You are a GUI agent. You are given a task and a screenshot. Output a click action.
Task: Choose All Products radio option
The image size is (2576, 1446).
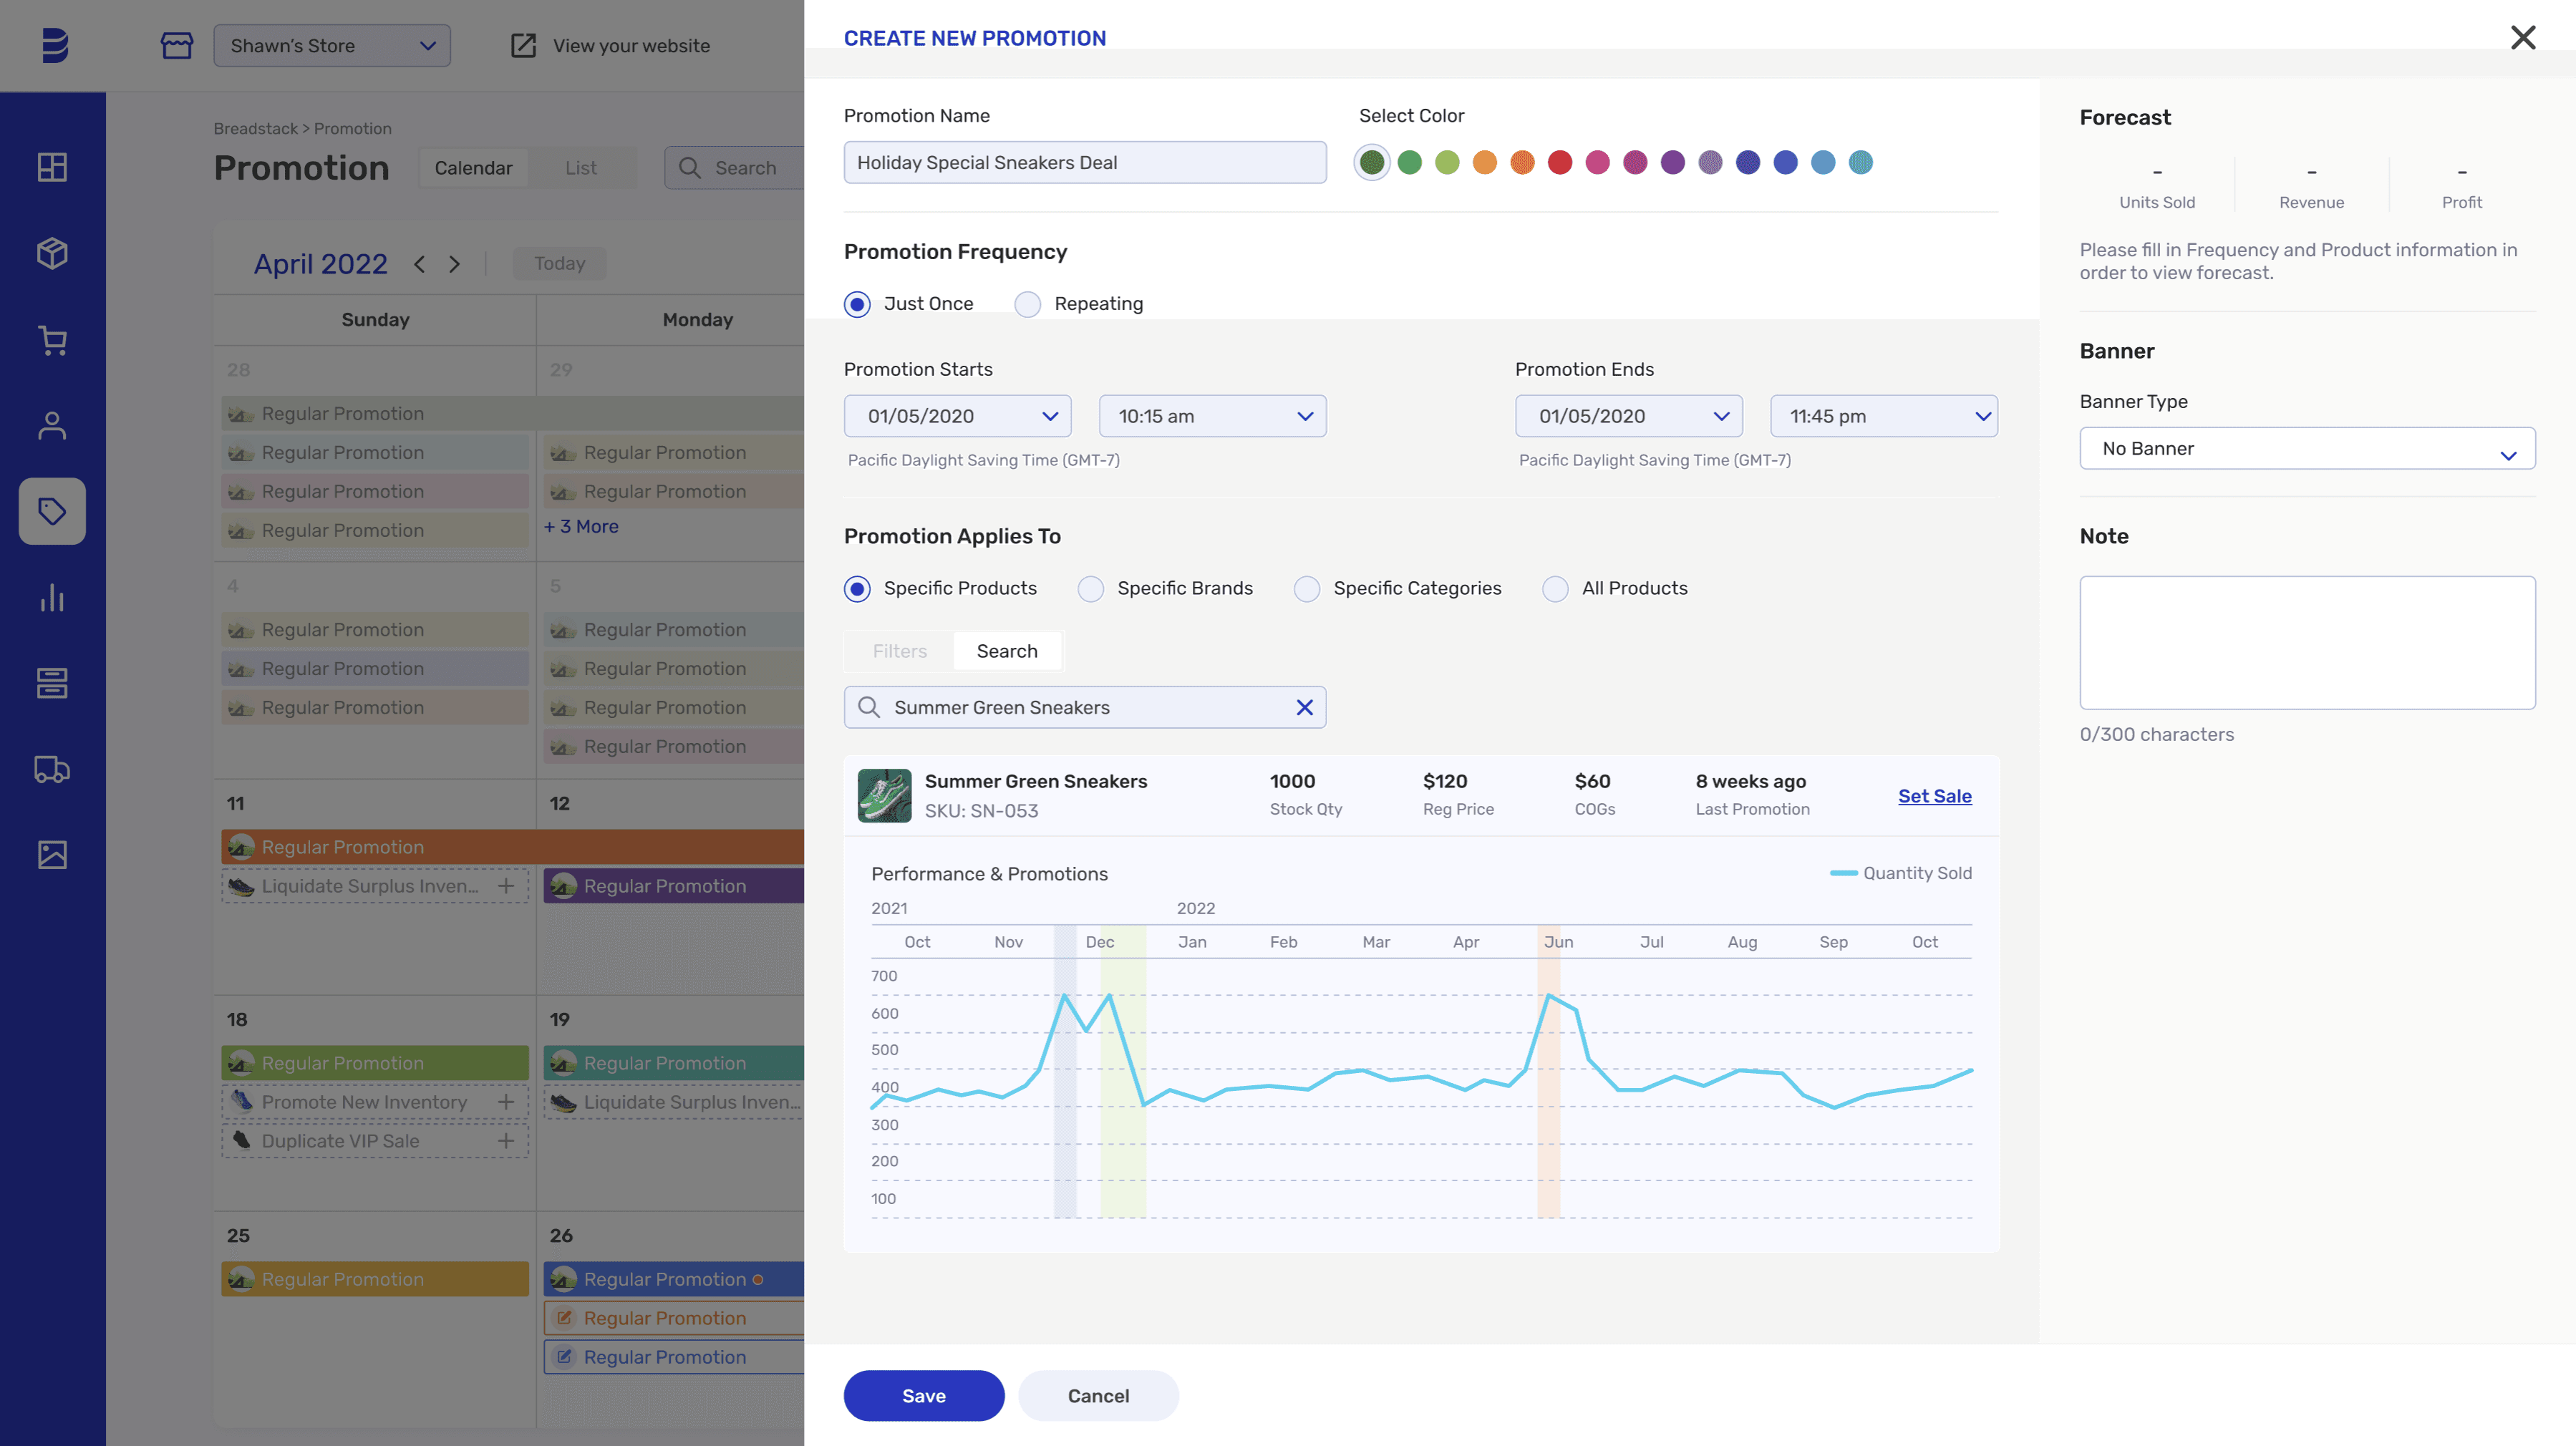pyautogui.click(x=1555, y=589)
